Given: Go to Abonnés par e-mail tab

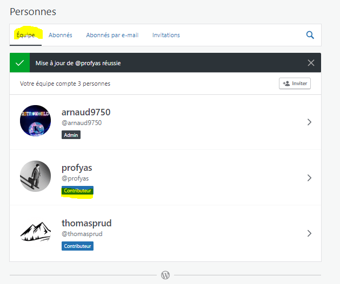Looking at the screenshot, I should pyautogui.click(x=112, y=35).
